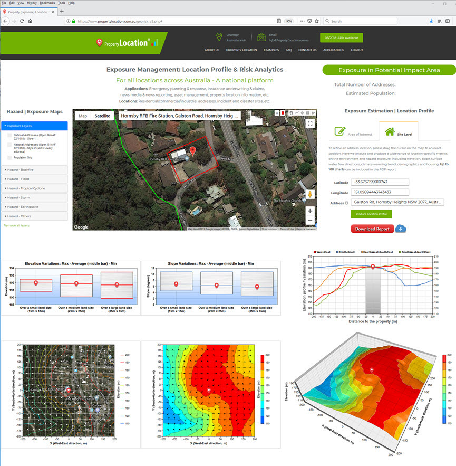
Task: Toggle the SouthWest-NorthEast series in legend
Action: [414, 252]
